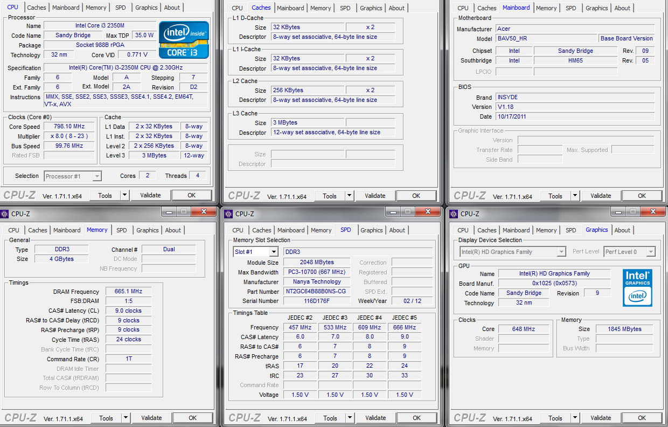The image size is (668, 427).
Task: Click BIOS Brand value INSYDE
Action: [575, 98]
